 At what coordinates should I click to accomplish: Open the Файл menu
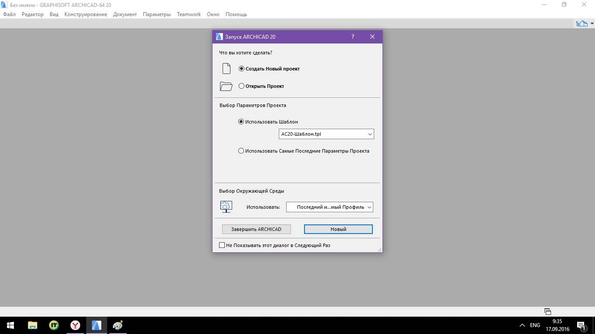click(x=10, y=14)
